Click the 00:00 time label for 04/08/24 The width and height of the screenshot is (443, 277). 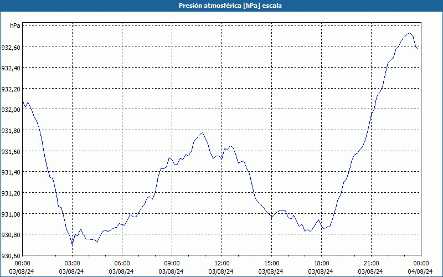click(x=421, y=264)
